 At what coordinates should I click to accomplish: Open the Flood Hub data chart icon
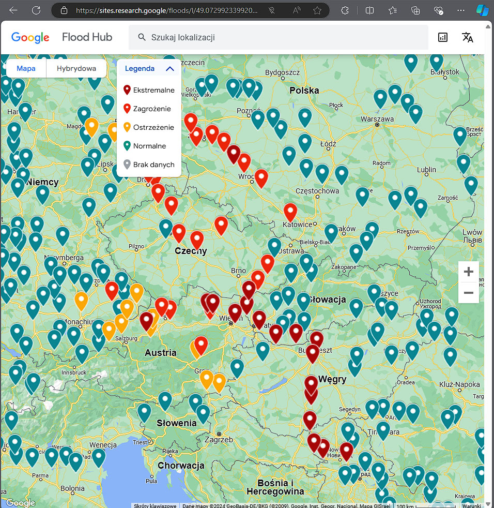click(x=442, y=37)
